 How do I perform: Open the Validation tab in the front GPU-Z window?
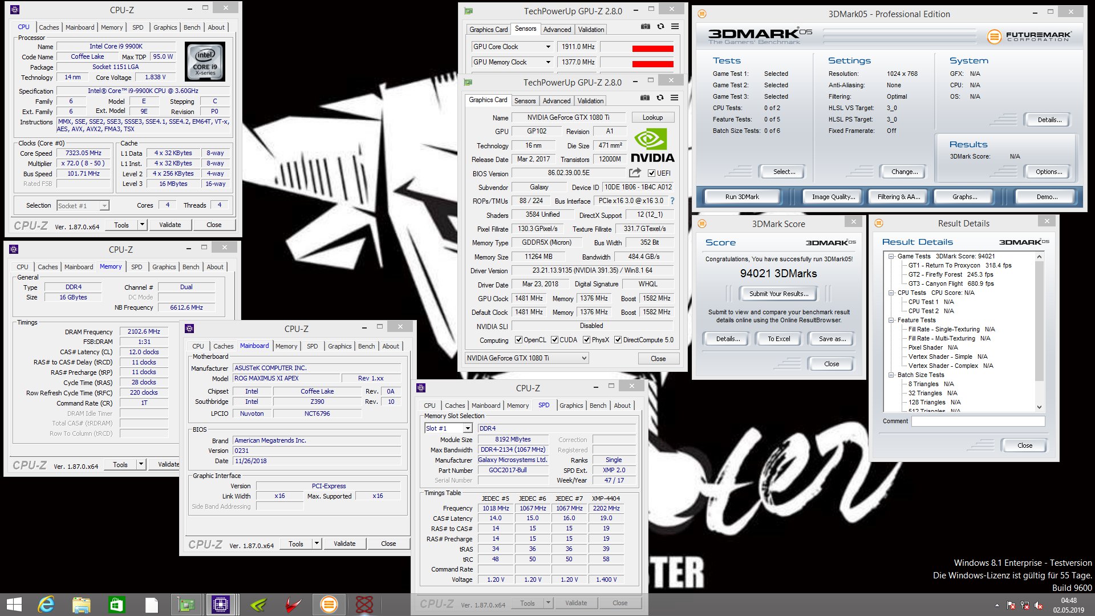coord(590,101)
